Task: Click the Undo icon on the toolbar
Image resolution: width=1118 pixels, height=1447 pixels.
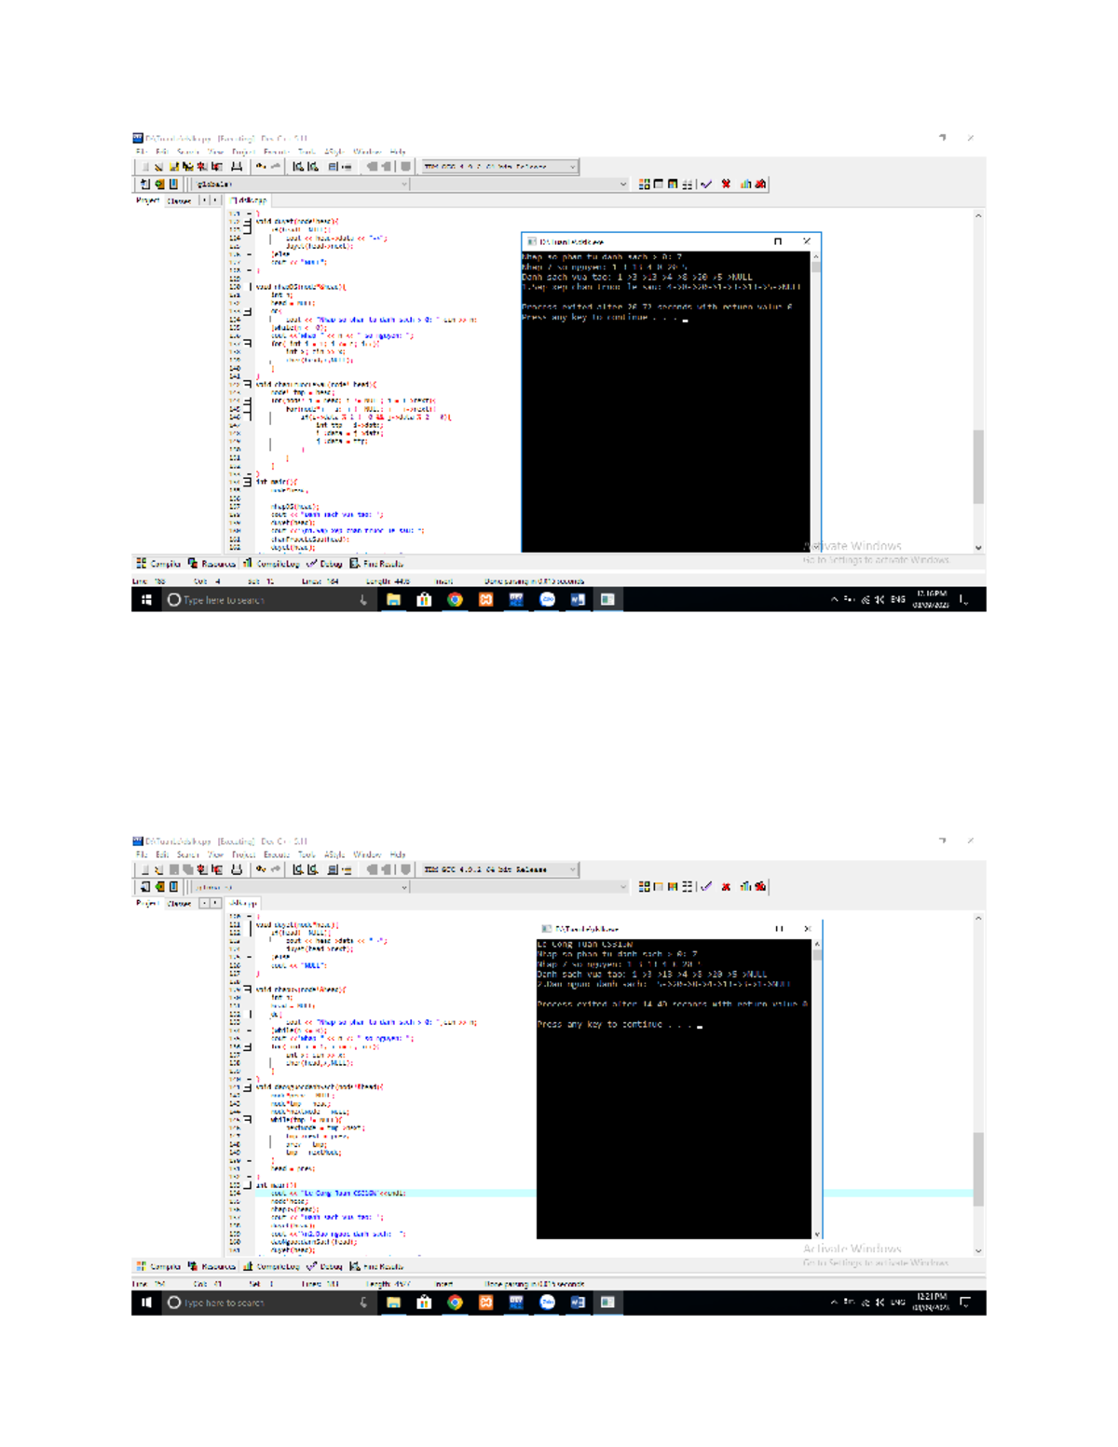Action: 261,166
